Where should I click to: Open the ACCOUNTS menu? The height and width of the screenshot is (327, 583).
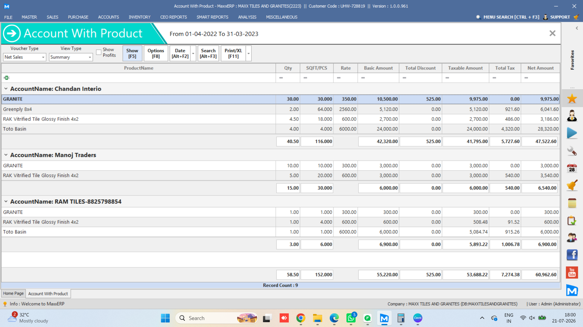click(108, 17)
